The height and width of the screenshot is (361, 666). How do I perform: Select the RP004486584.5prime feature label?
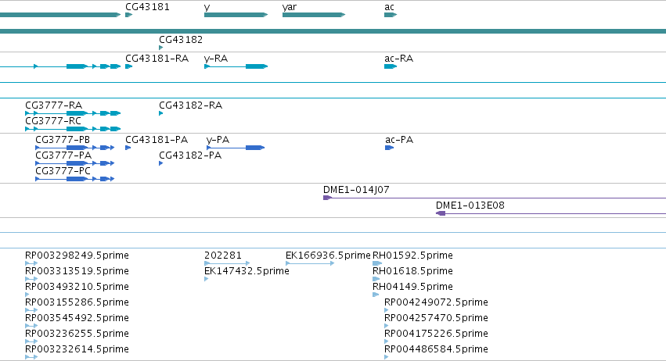click(436, 349)
